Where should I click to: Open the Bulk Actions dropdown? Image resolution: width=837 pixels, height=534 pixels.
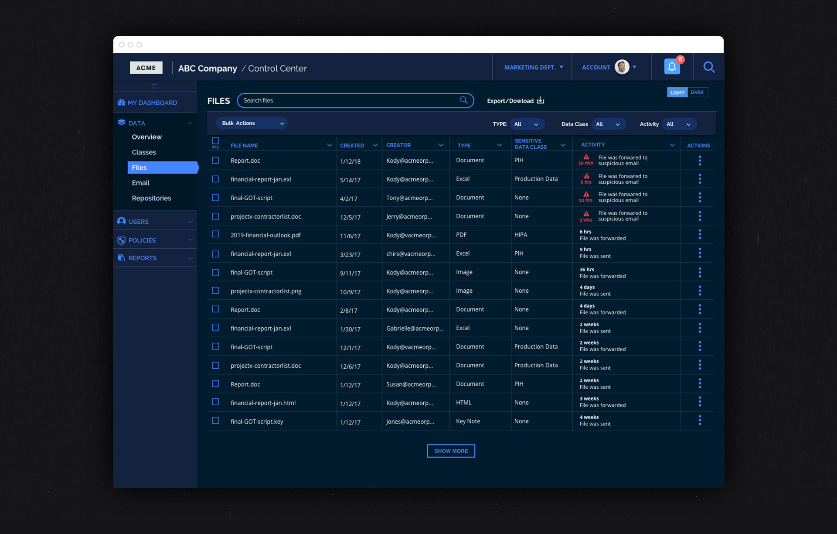252,123
